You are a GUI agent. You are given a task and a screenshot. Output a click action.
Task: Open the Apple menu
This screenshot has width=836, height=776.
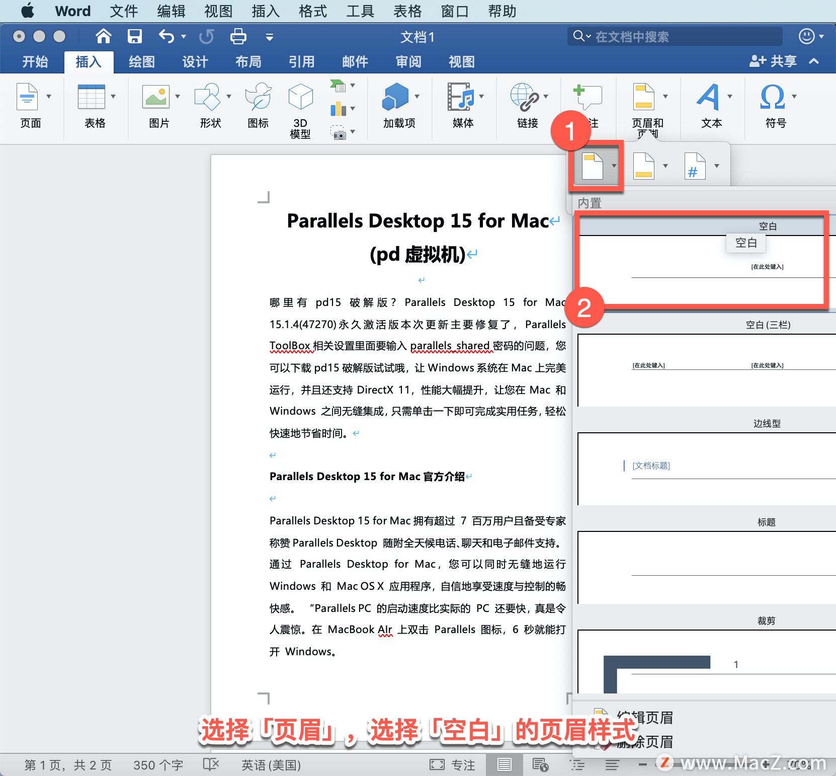click(28, 11)
